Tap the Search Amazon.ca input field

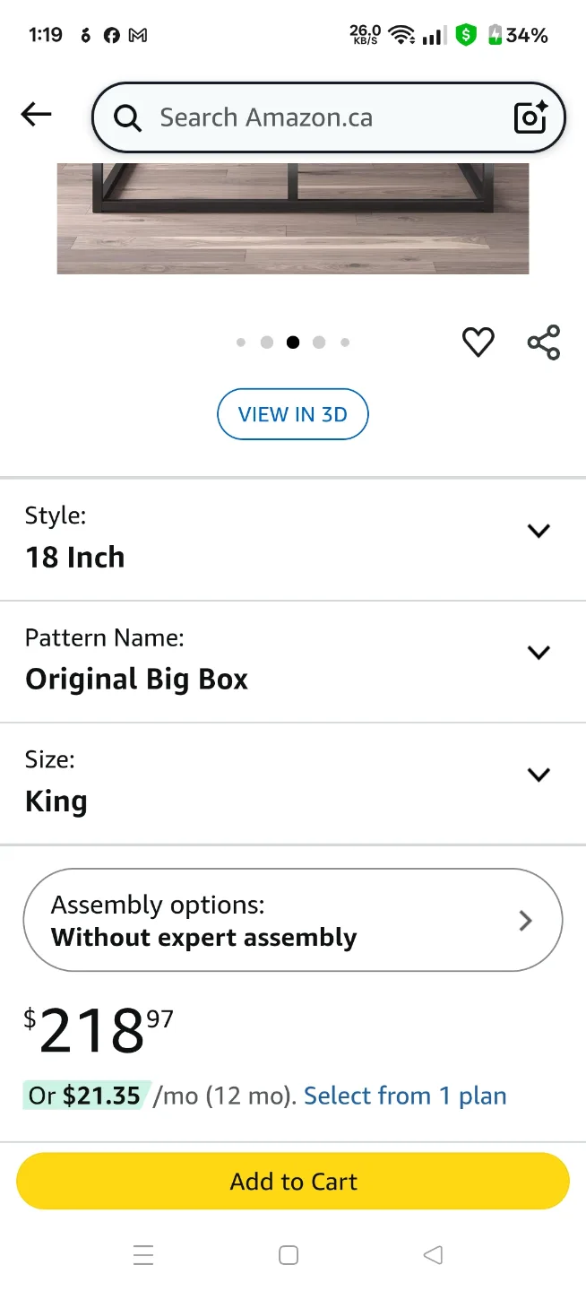click(x=296, y=117)
